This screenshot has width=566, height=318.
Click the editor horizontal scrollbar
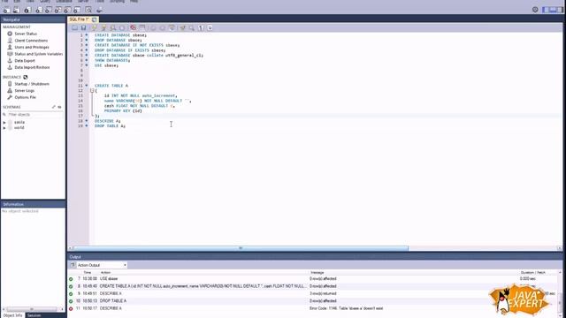coord(241,248)
